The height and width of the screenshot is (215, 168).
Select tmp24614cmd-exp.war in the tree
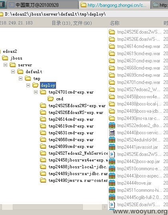click(x=71, y=119)
